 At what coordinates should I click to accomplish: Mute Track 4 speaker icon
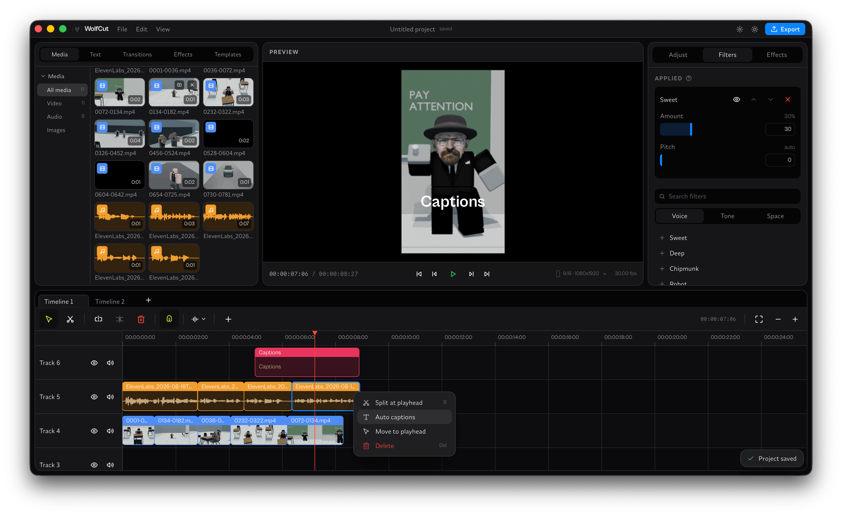pyautogui.click(x=110, y=431)
